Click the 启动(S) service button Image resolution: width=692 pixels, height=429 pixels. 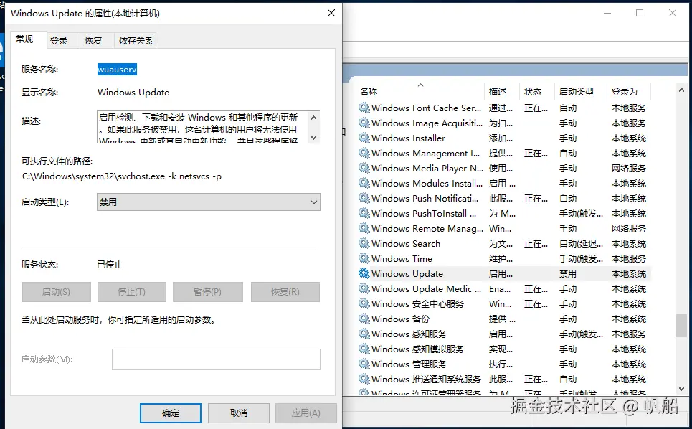pyautogui.click(x=57, y=292)
